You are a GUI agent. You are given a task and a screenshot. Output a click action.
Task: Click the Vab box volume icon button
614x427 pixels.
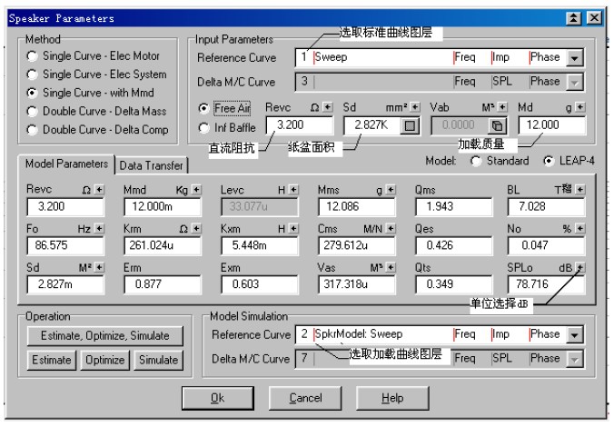[x=497, y=125]
